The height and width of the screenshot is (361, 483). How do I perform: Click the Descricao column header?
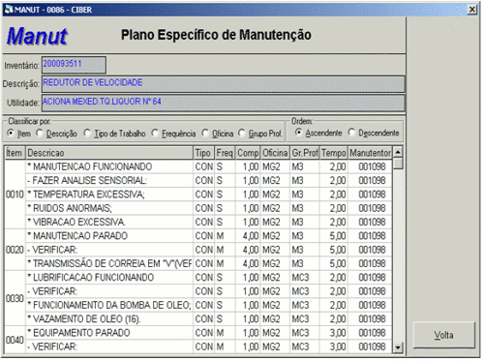109,153
